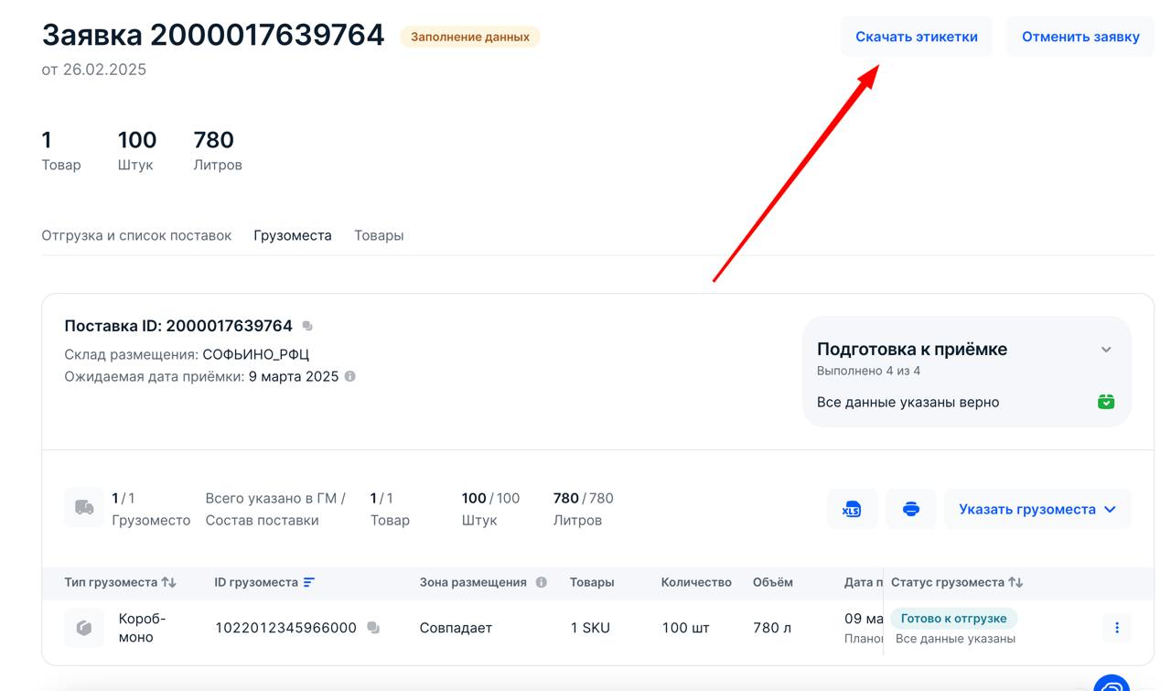Toggle sorting on Тип грузоместа column
Image resolution: width=1171 pixels, height=691 pixels.
pos(168,582)
